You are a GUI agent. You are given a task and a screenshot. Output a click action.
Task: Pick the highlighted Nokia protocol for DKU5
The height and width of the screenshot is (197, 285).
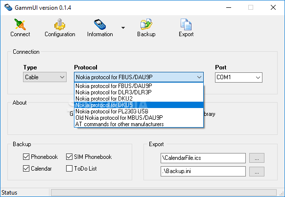(x=139, y=105)
